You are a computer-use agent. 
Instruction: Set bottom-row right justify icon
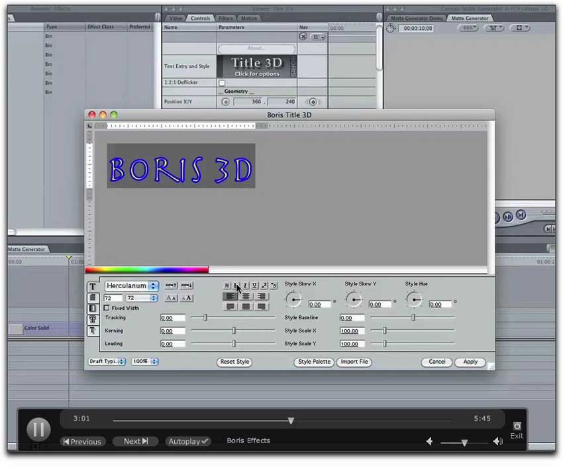[x=262, y=307]
